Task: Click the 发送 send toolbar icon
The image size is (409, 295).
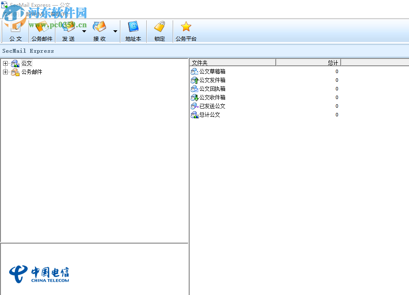Action: pos(68,27)
